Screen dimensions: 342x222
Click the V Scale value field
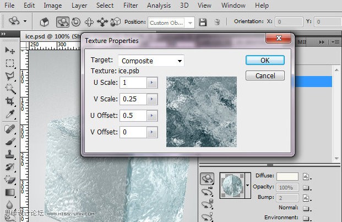coord(133,99)
